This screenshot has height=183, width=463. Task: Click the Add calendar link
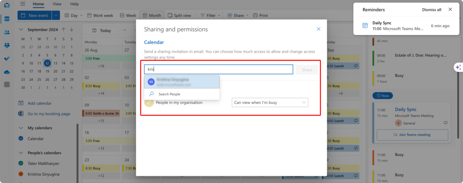pyautogui.click(x=40, y=103)
